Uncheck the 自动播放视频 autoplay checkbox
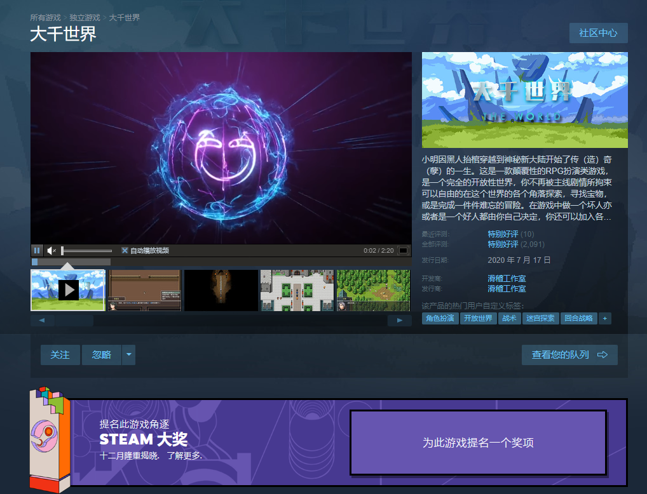647x494 pixels. click(x=125, y=250)
